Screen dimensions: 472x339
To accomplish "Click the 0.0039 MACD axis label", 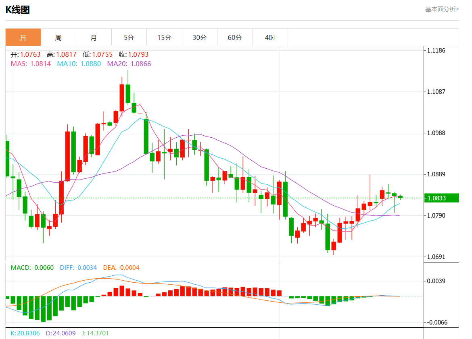I will click(436, 281).
